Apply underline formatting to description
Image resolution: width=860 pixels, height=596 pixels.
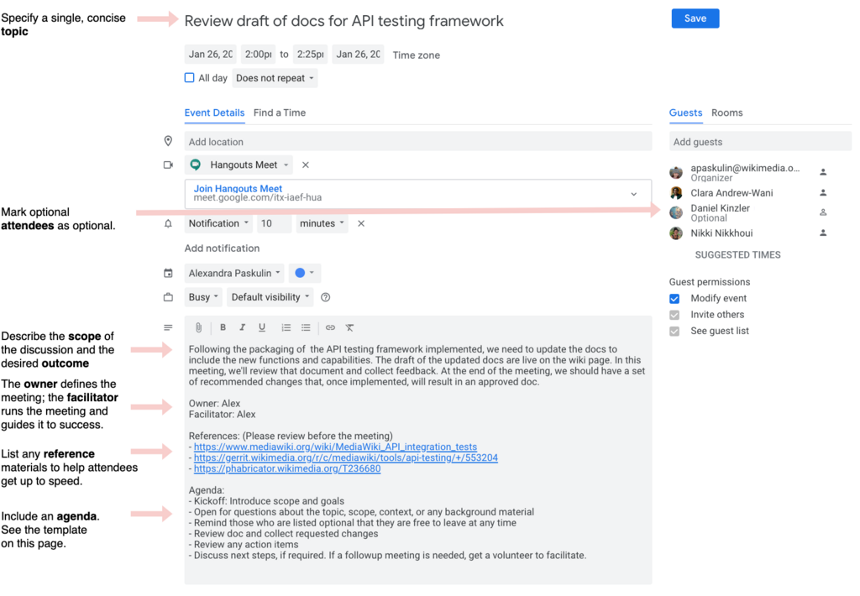tap(262, 327)
